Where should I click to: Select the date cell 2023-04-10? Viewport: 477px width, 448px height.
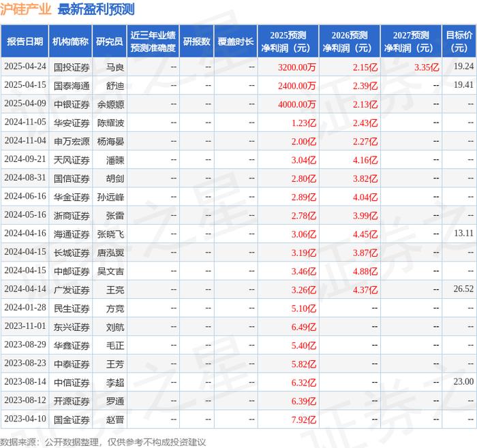(25, 419)
